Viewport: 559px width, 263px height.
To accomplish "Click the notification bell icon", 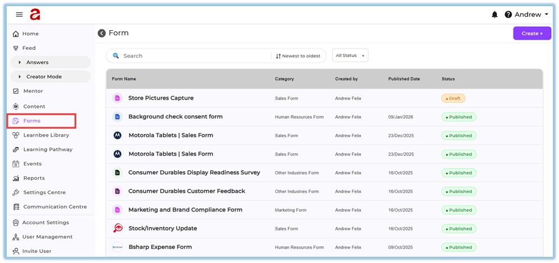I will pyautogui.click(x=495, y=15).
